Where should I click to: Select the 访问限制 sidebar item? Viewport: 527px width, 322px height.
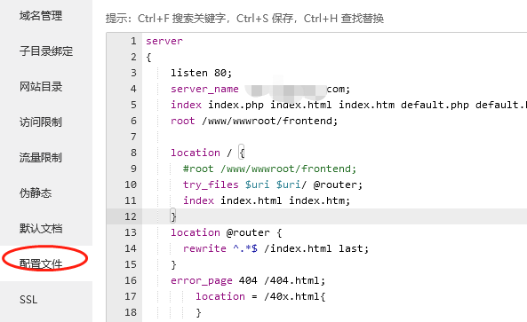tap(41, 122)
